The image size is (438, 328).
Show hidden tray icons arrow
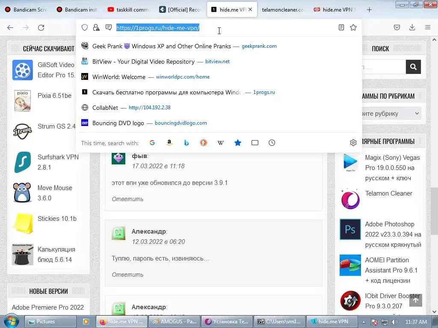(364, 322)
